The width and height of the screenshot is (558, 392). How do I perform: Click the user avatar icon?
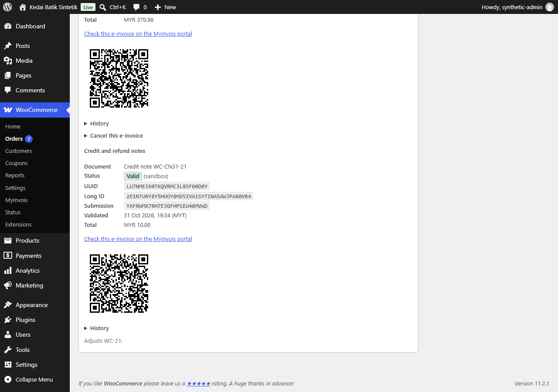(x=550, y=7)
